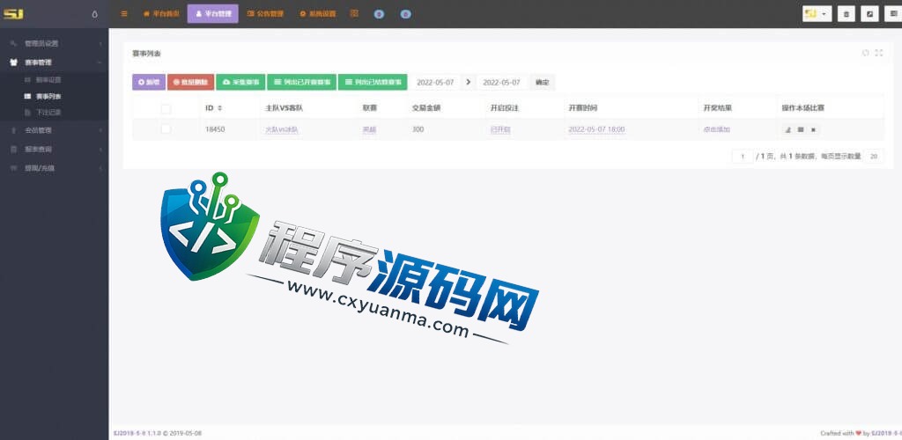Click the first round blue icon in top bar

(379, 14)
